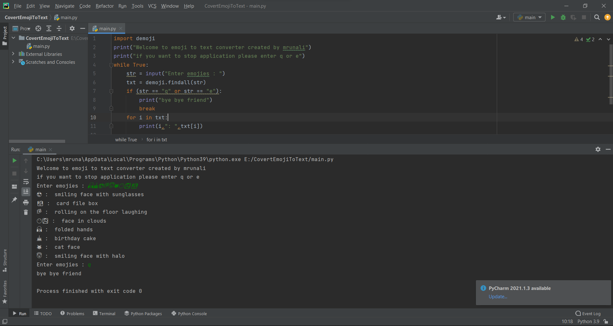Toggle soft-wrap in the Run console
This screenshot has height=326, width=613.
click(x=26, y=182)
